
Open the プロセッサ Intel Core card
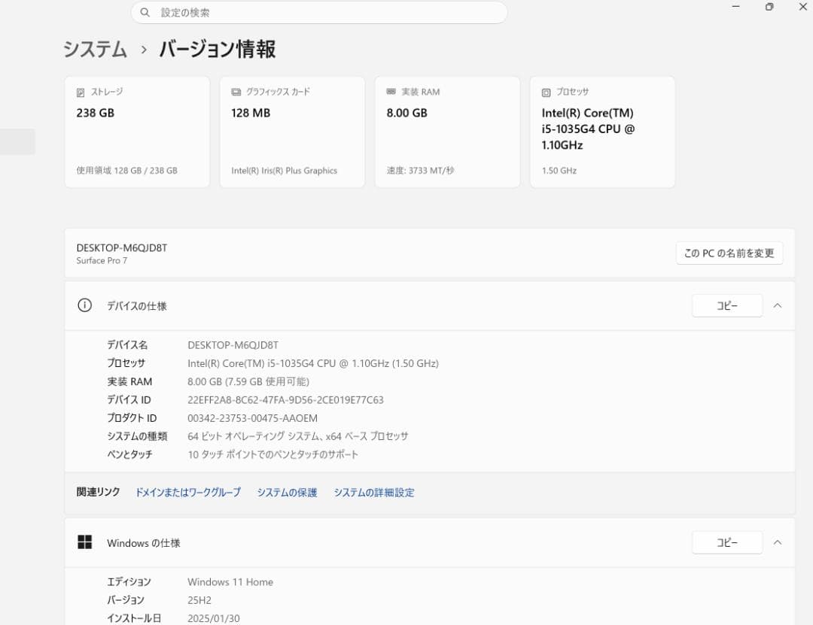click(x=602, y=132)
